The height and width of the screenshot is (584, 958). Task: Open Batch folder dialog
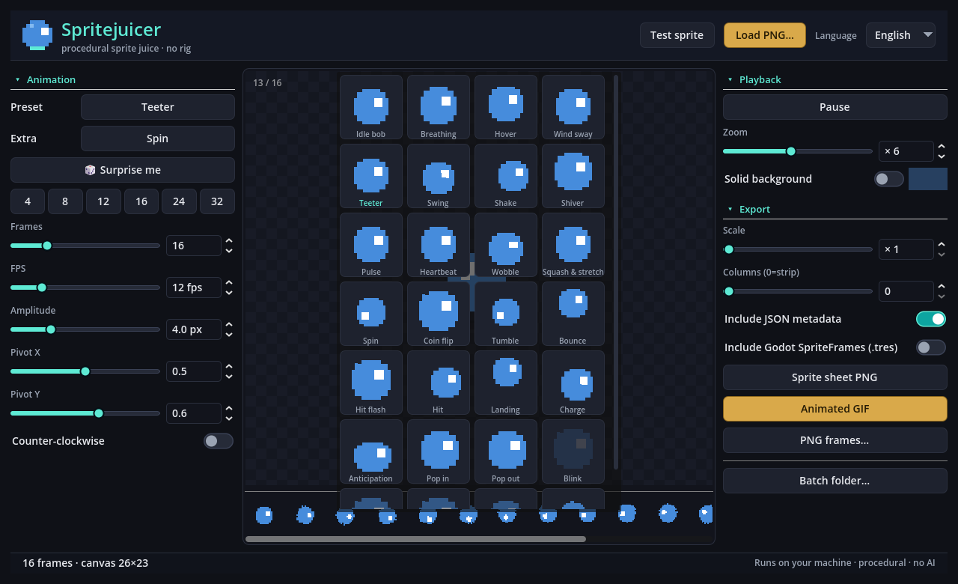coord(835,481)
